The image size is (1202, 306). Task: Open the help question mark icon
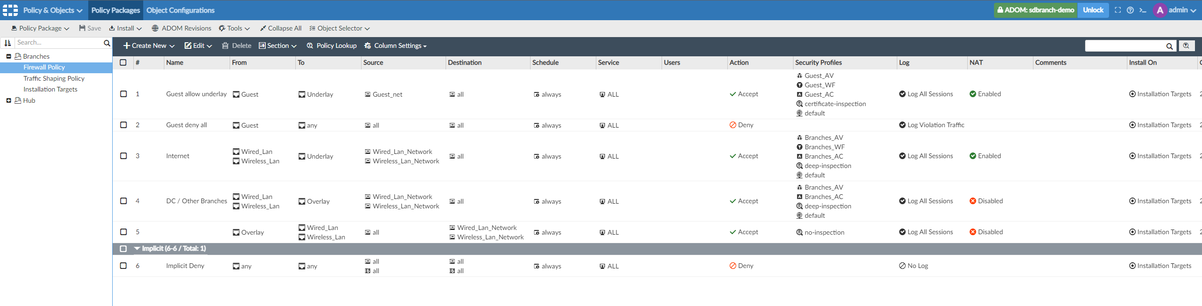point(1130,10)
